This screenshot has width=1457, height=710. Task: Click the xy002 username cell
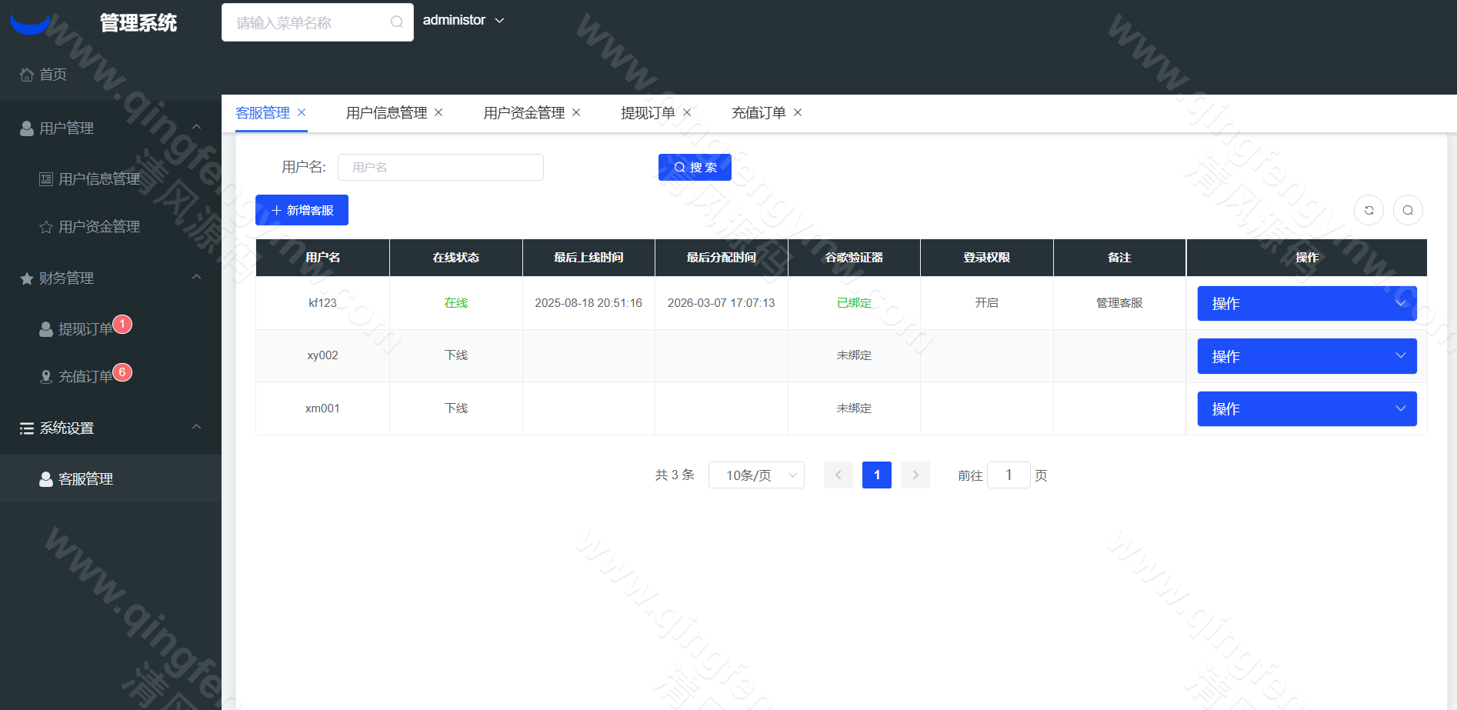[322, 355]
